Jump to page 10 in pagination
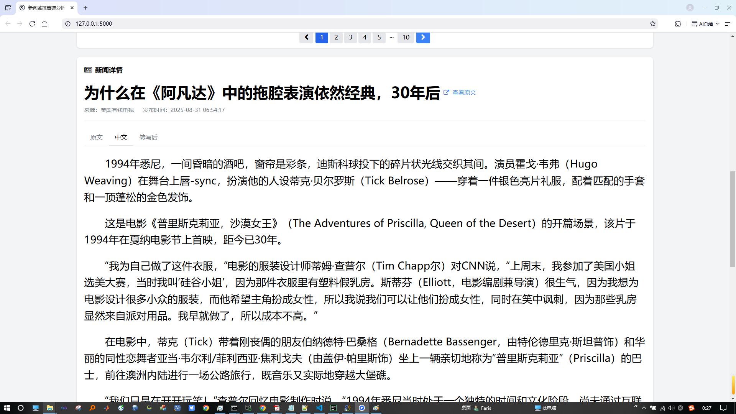The image size is (736, 414). click(406, 37)
